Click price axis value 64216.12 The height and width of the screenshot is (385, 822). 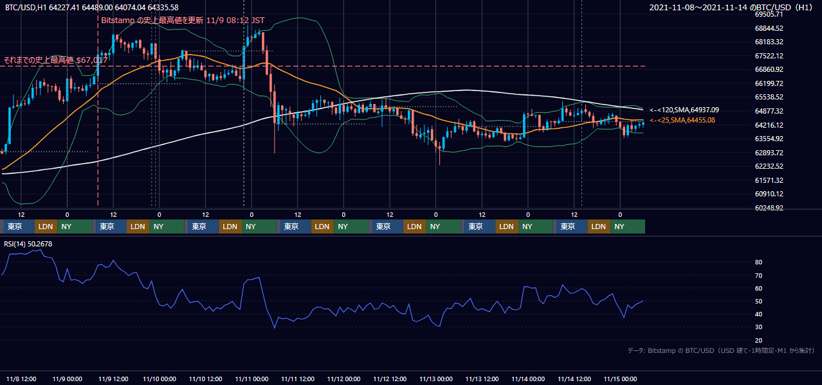(769, 125)
